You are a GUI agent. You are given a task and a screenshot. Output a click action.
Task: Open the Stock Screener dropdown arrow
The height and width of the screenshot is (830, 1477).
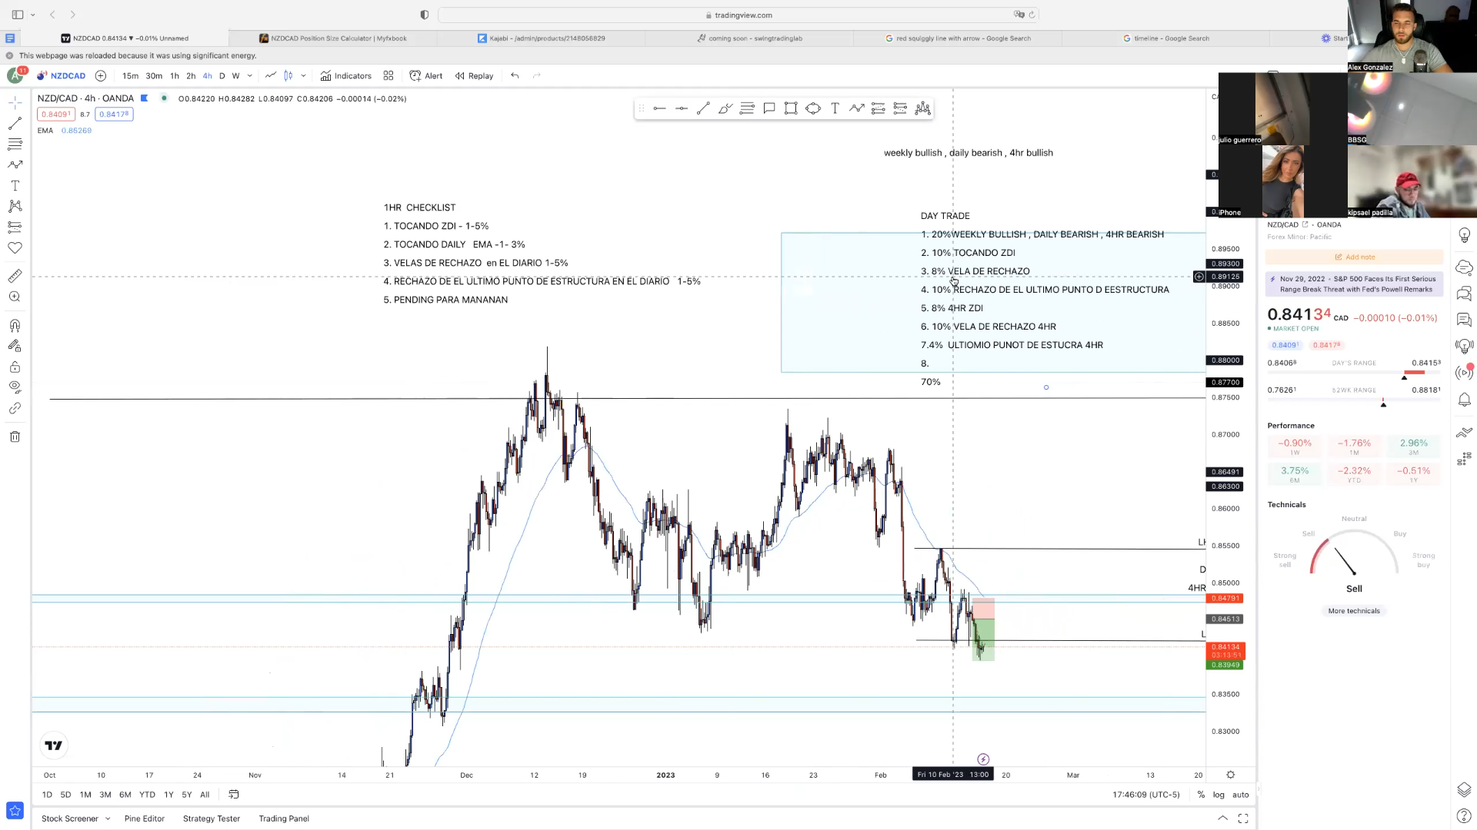coord(108,818)
